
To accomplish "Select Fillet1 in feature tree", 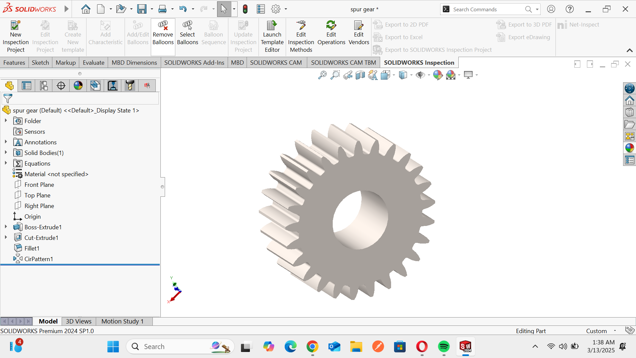I will pyautogui.click(x=32, y=248).
